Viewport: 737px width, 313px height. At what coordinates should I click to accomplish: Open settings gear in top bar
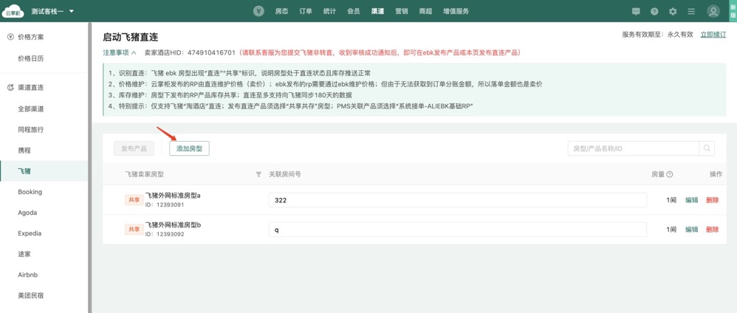[x=673, y=12]
